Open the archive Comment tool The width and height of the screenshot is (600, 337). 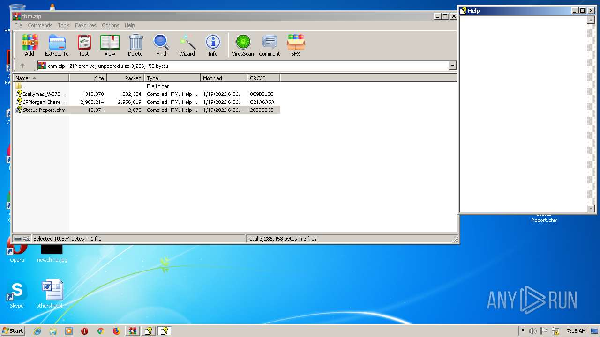coord(270,45)
